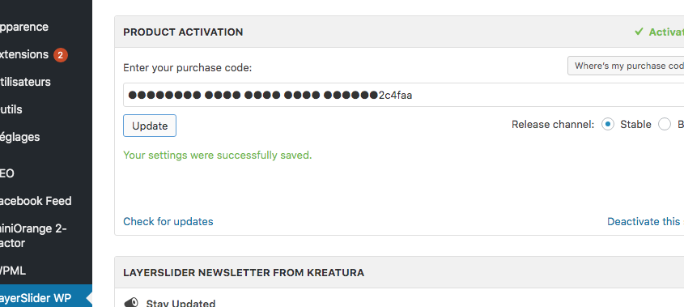This screenshot has width=684, height=307.
Task: Click the Deactivate this site link
Action: (646, 221)
